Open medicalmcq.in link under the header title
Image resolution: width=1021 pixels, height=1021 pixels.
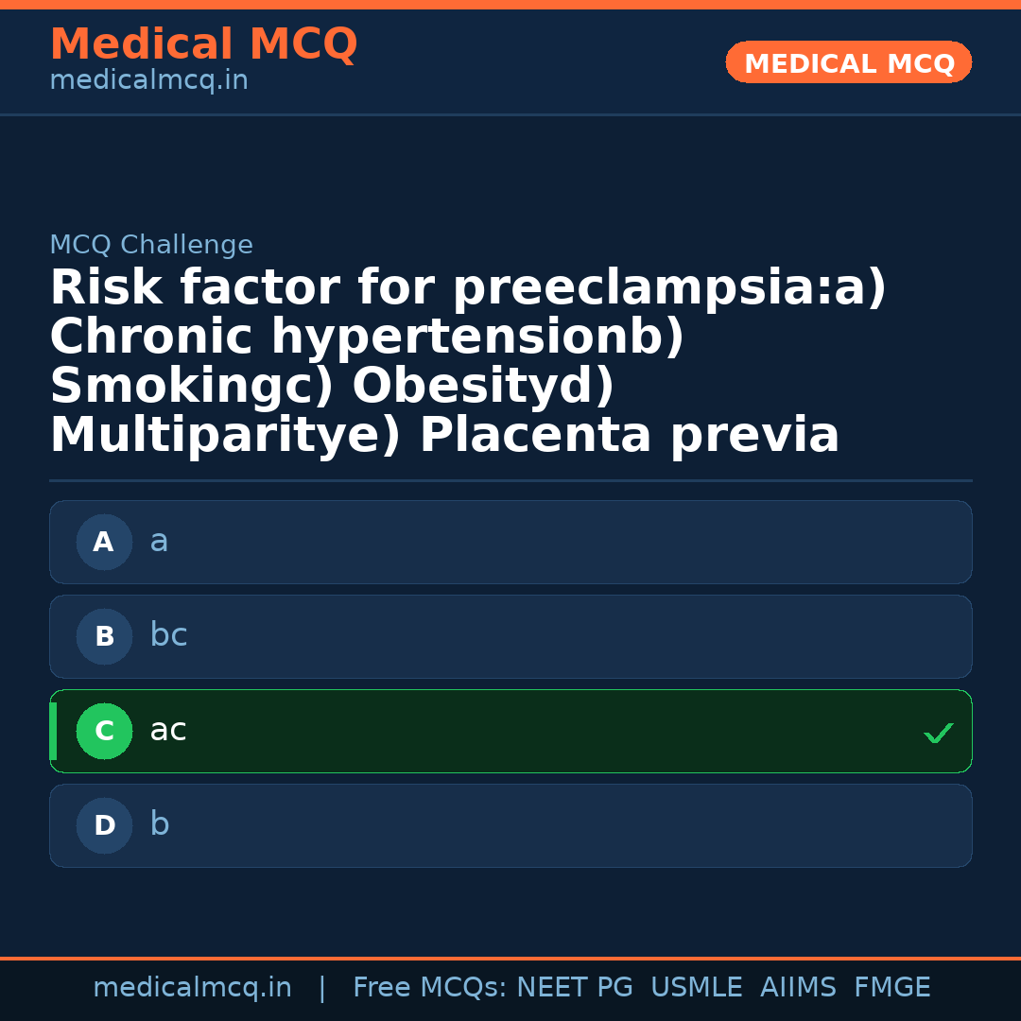click(148, 81)
